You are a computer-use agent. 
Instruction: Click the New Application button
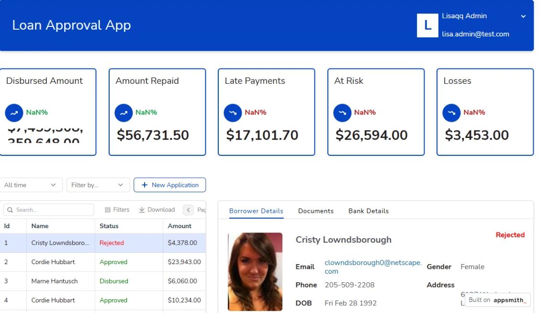[x=170, y=185]
